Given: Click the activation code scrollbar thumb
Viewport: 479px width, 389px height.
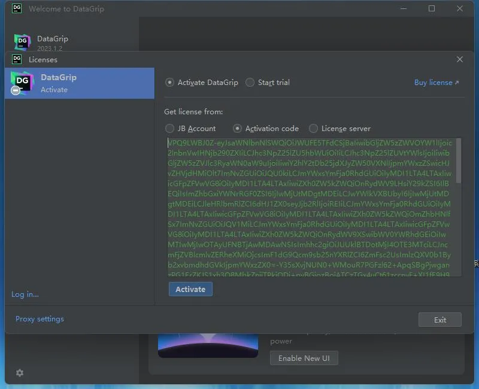Looking at the screenshot, I should tap(458, 161).
